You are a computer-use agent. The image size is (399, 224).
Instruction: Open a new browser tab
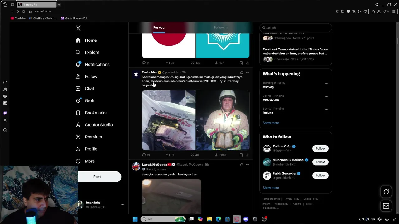click(59, 5)
